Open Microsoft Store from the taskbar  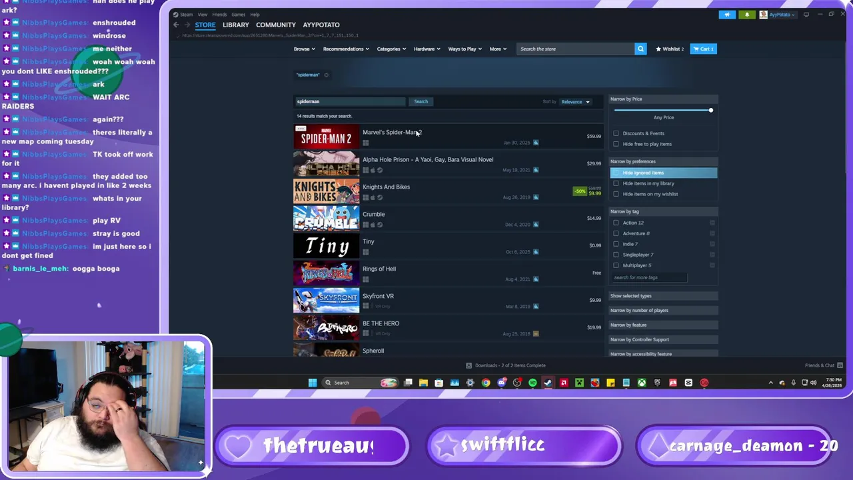(438, 383)
